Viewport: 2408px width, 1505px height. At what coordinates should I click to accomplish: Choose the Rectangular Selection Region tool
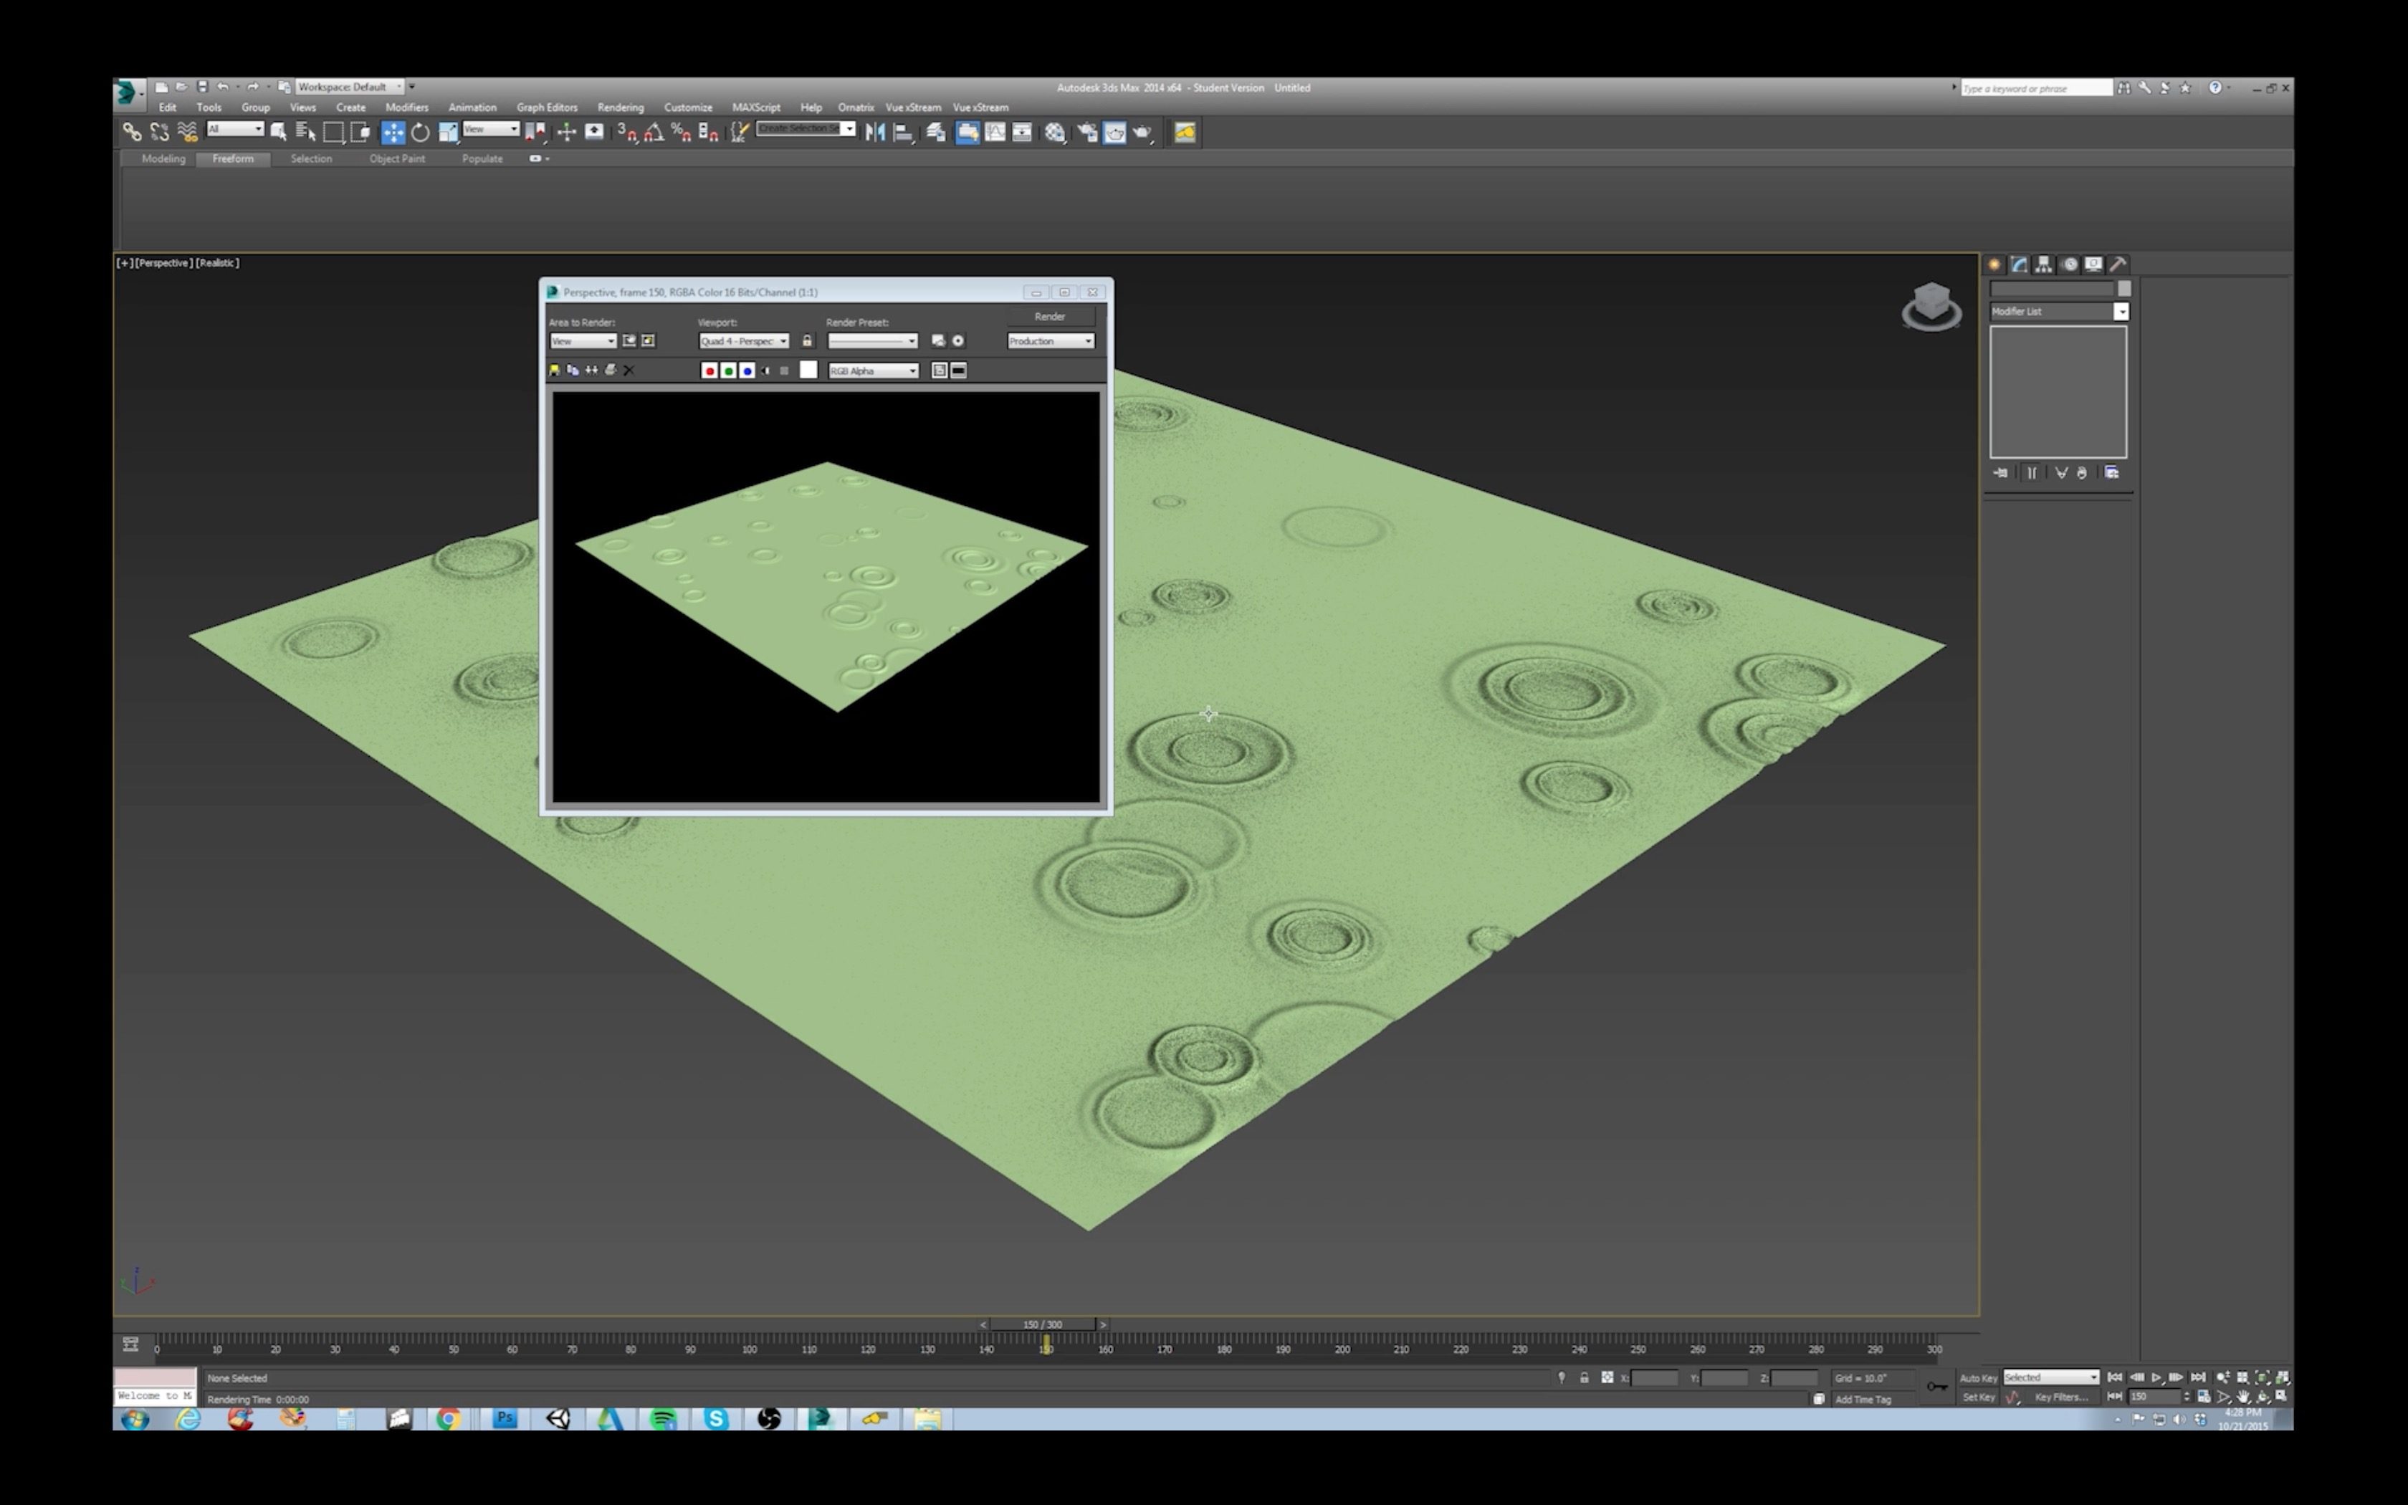333,131
